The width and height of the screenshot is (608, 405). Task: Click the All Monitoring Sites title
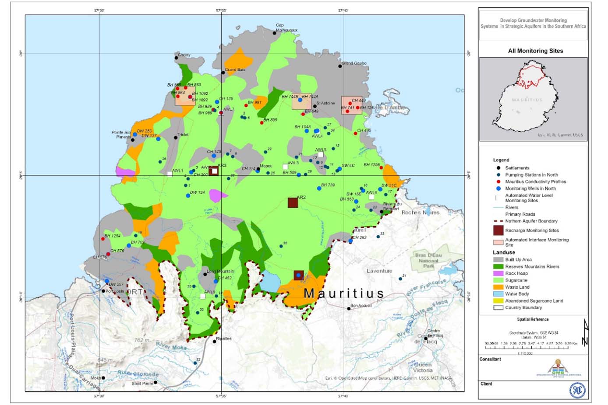tap(535, 51)
